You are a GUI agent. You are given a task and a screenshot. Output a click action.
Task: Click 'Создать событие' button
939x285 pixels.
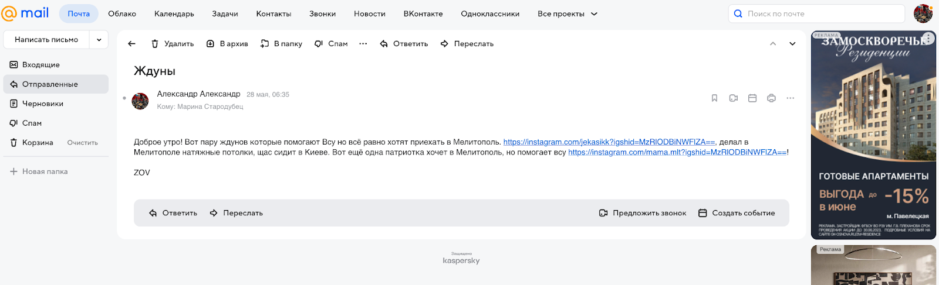(737, 213)
